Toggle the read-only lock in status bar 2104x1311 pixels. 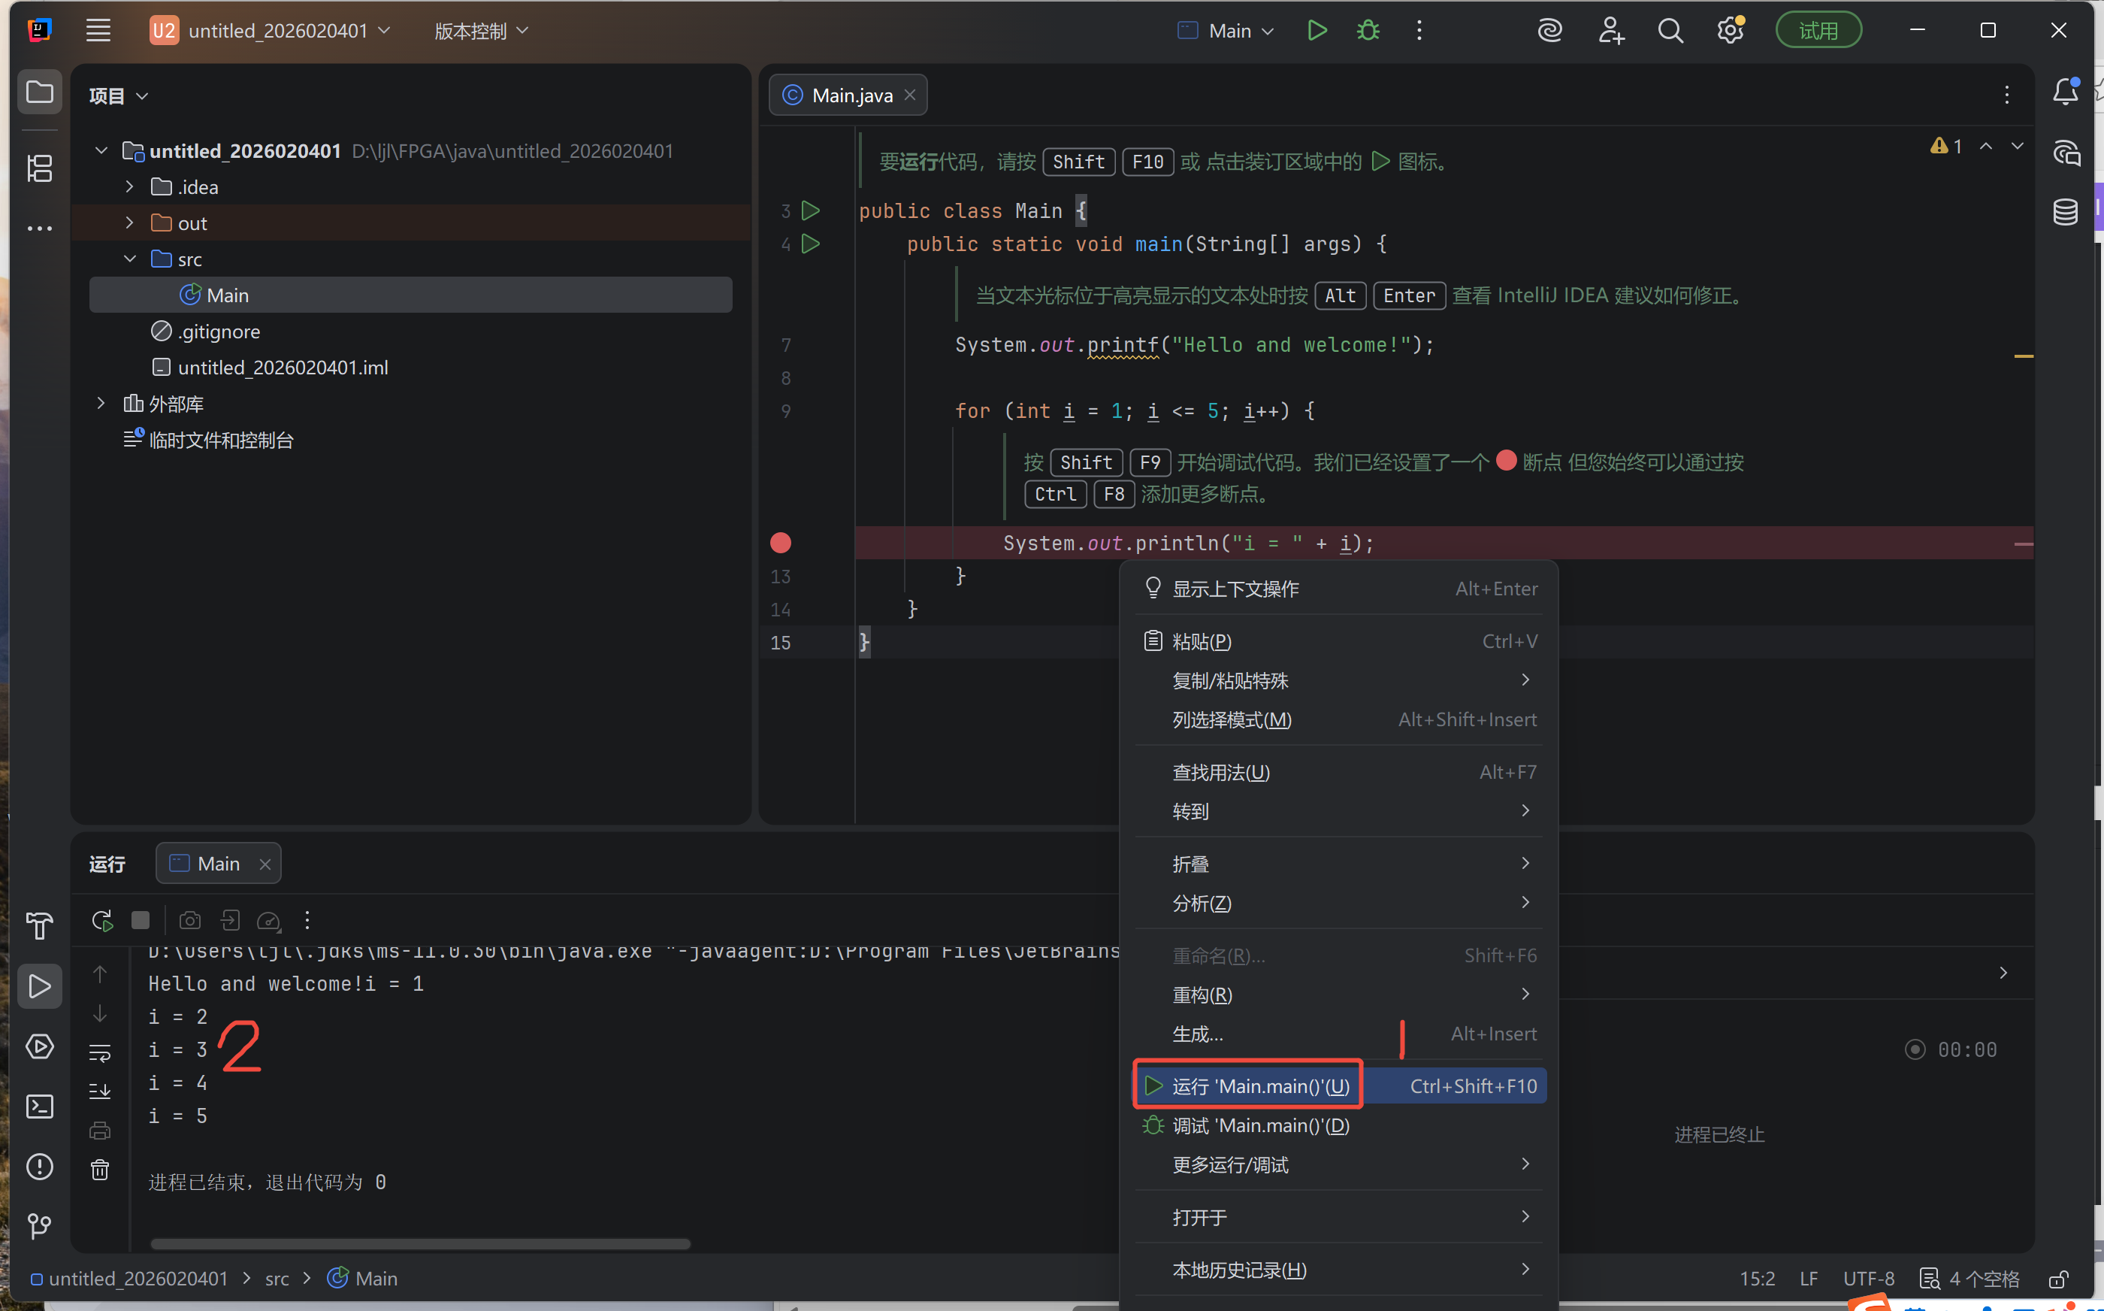(2058, 1279)
